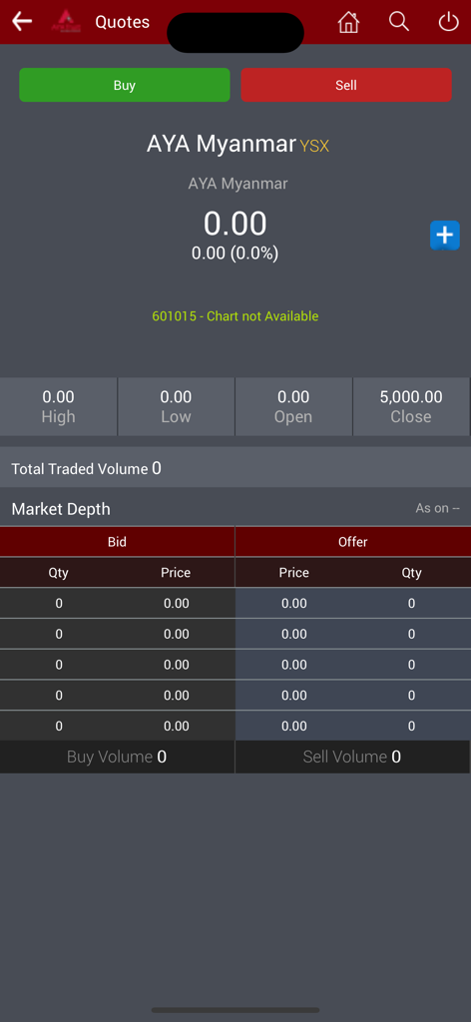Select the Bid column header
Image resolution: width=471 pixels, height=1022 pixels.
(118, 542)
